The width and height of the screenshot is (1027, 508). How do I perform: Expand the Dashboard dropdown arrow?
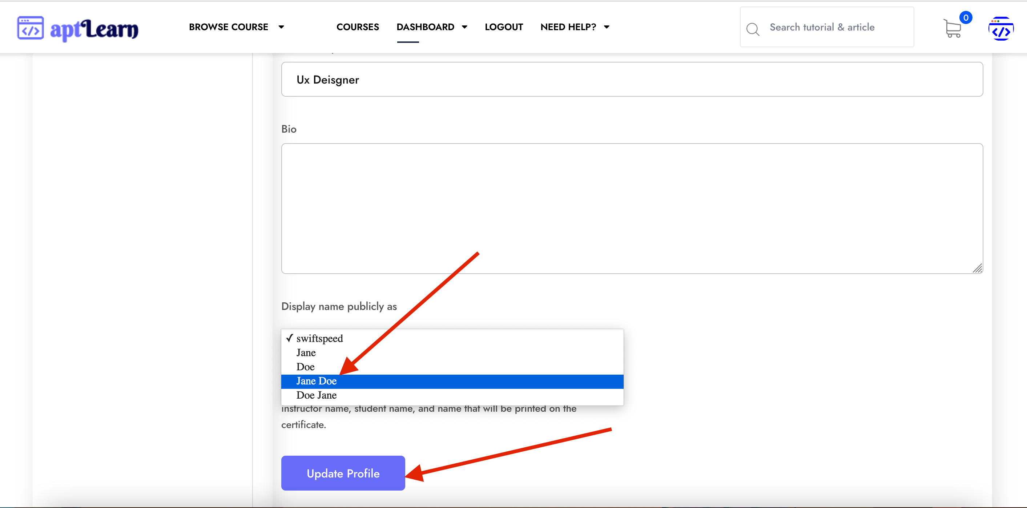[x=464, y=27]
